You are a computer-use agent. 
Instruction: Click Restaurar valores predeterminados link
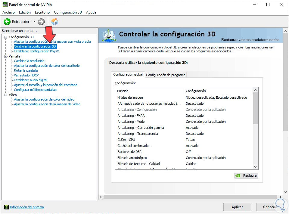(x=250, y=40)
